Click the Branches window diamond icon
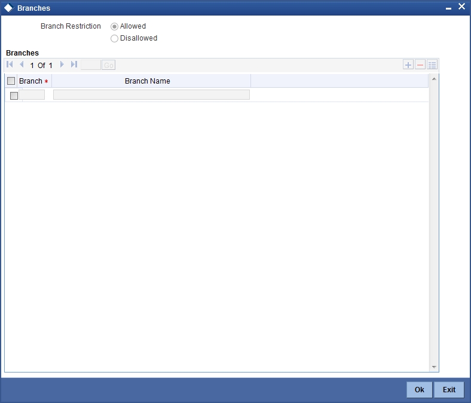This screenshot has width=471, height=403. point(9,8)
